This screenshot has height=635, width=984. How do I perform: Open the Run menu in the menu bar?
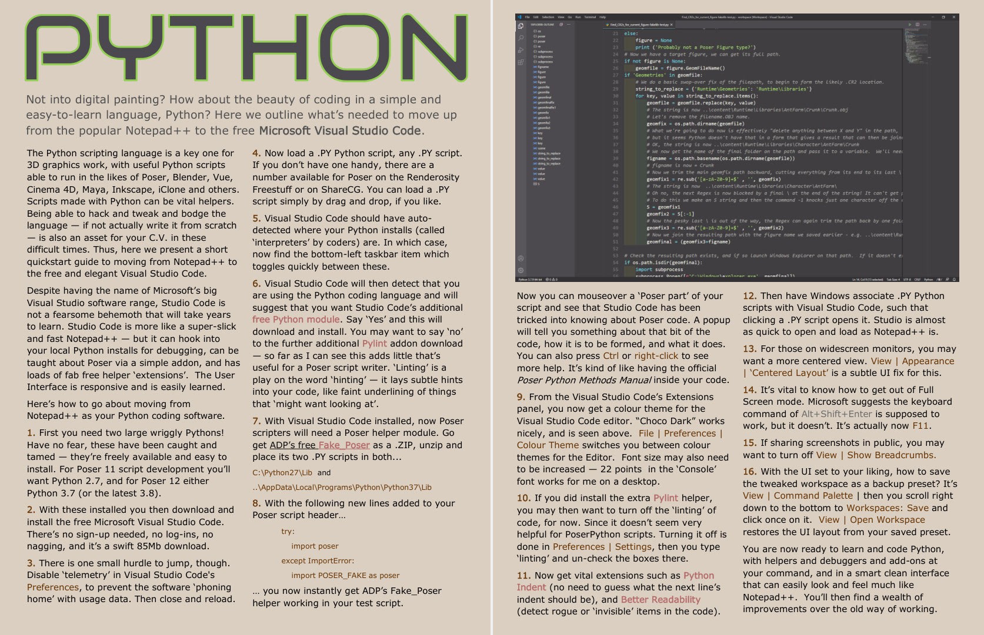578,17
